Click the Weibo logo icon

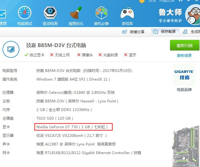click(124, 32)
